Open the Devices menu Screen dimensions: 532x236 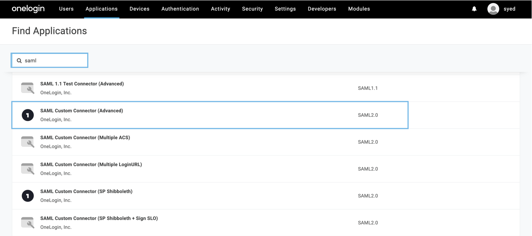[x=139, y=9]
